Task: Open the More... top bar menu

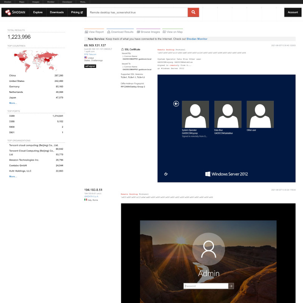Action: pyautogui.click(x=83, y=2)
